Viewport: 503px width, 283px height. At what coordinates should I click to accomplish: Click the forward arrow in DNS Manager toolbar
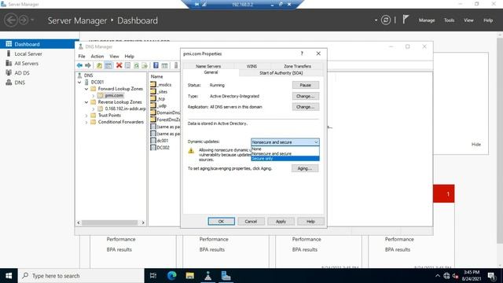(x=87, y=65)
